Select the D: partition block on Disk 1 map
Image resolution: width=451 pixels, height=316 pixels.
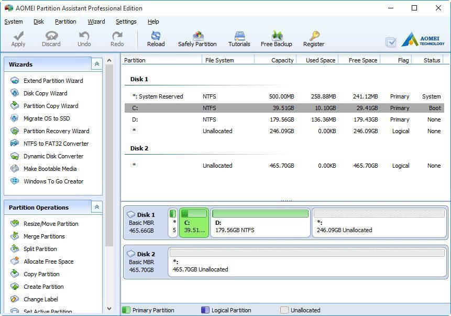tap(260, 223)
